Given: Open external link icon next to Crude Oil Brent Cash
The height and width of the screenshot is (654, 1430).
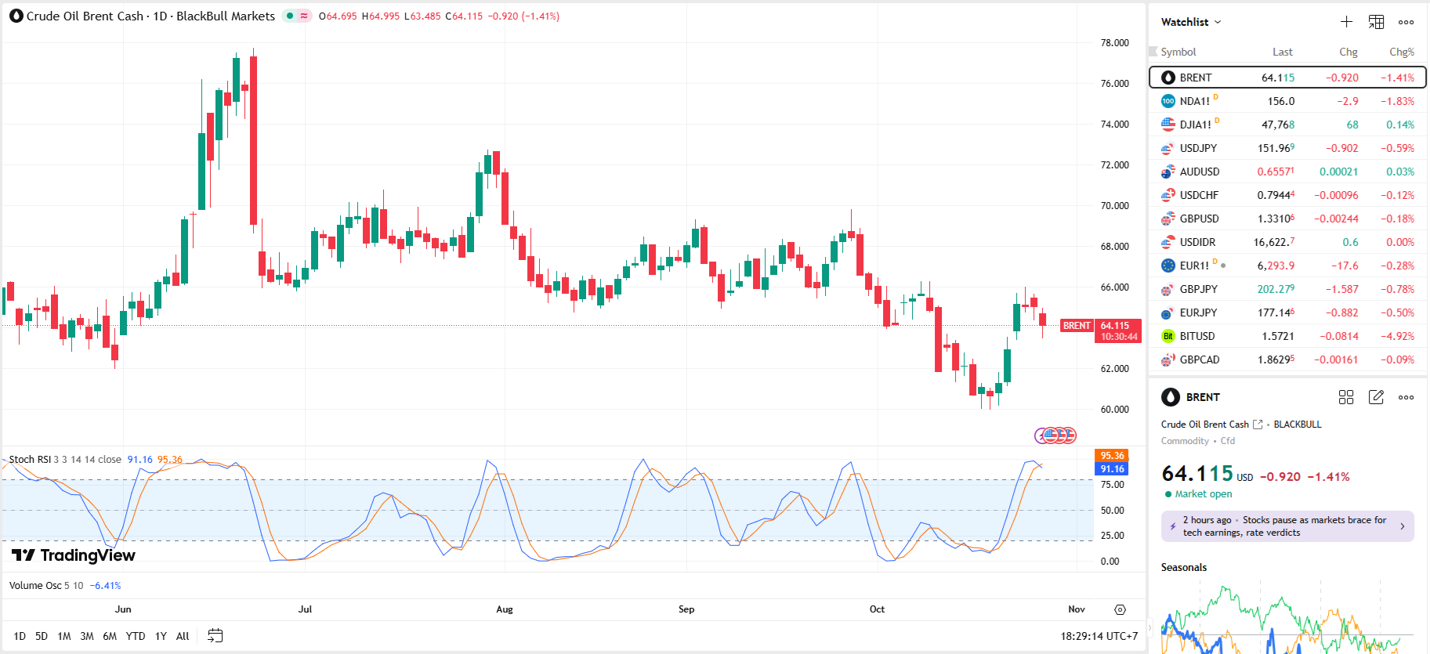Looking at the screenshot, I should (1258, 425).
